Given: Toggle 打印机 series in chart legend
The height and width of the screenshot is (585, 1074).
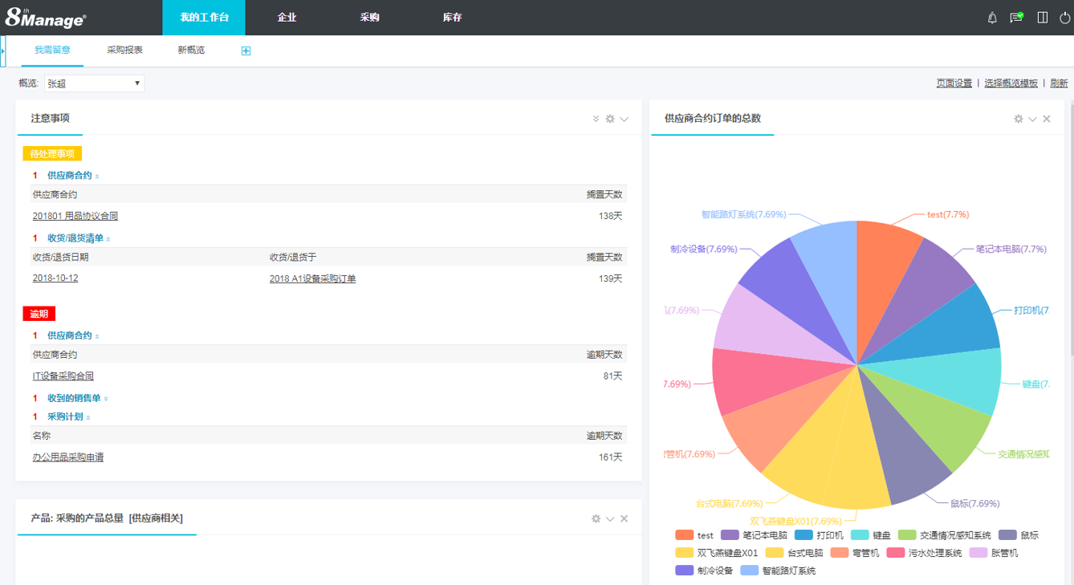Looking at the screenshot, I should pyautogui.click(x=820, y=535).
